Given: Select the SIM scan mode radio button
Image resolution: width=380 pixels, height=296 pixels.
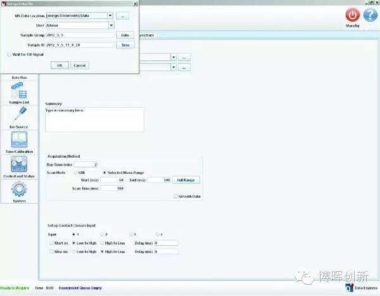Looking at the screenshot, I should tap(76, 172).
